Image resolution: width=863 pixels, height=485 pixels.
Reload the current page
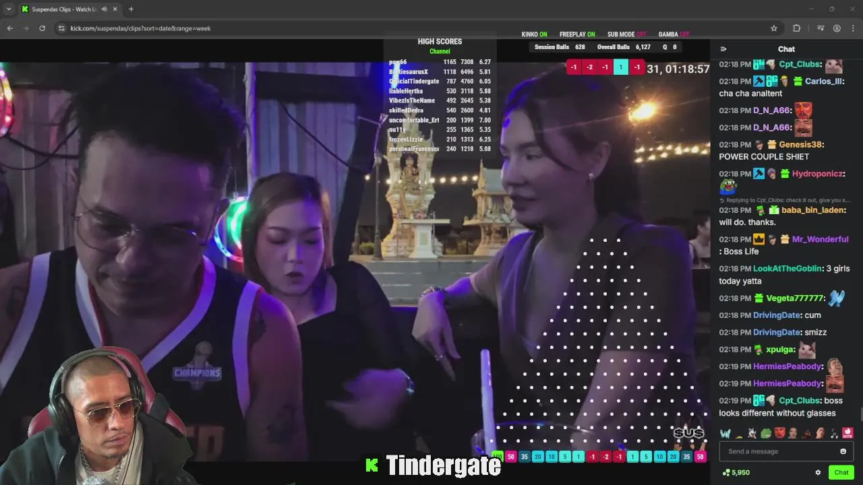pyautogui.click(x=42, y=28)
